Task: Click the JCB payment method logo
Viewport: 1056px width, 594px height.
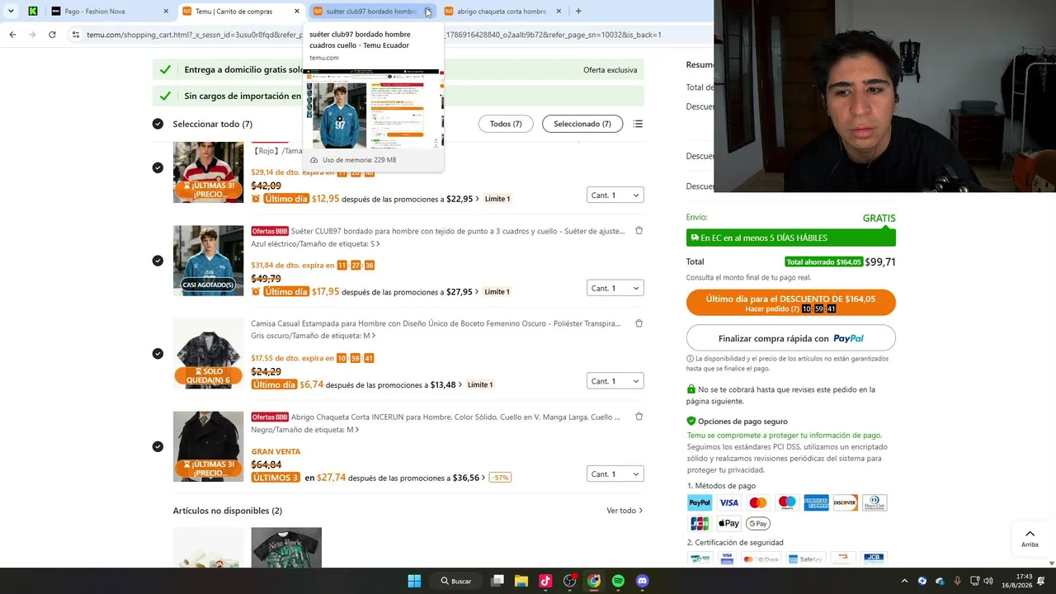Action: [x=700, y=523]
